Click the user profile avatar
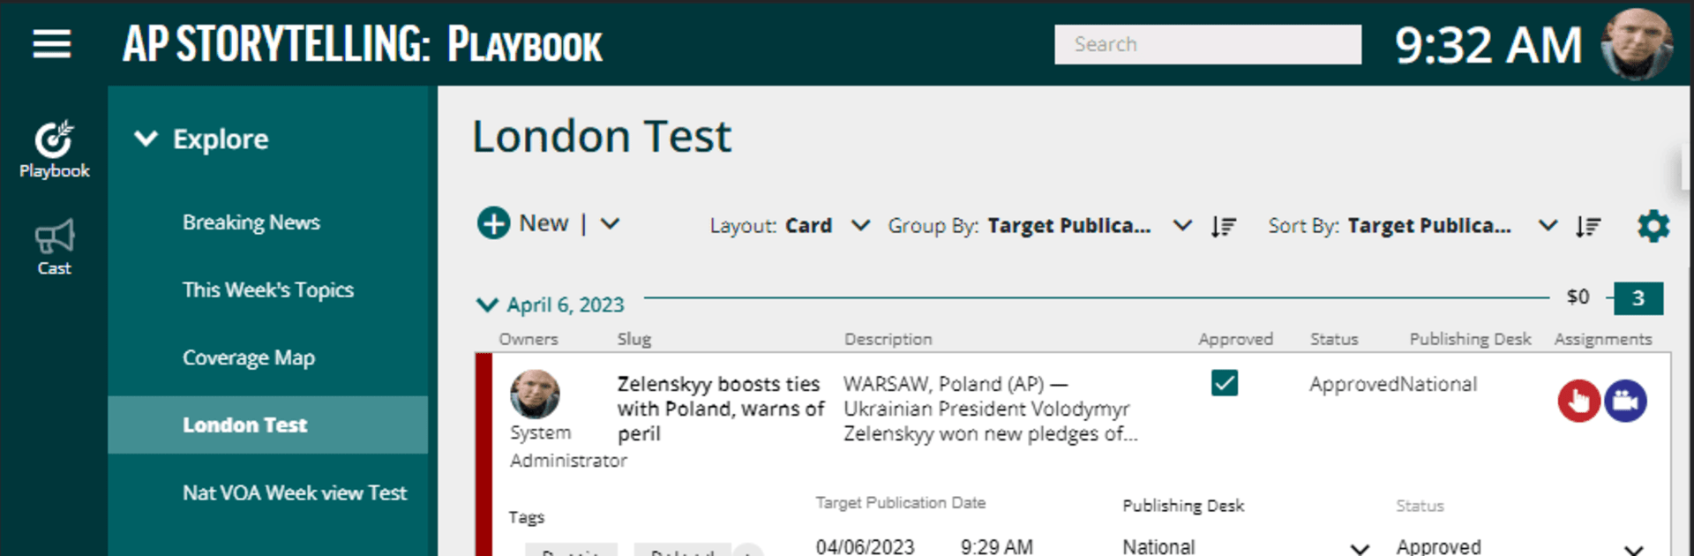This screenshot has width=1694, height=556. pyautogui.click(x=1637, y=44)
